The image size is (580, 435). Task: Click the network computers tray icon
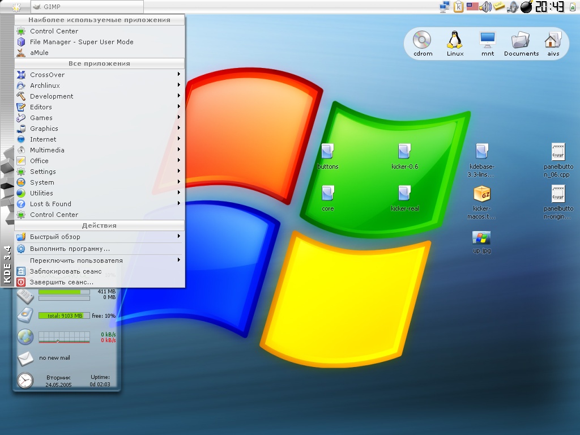[445, 7]
